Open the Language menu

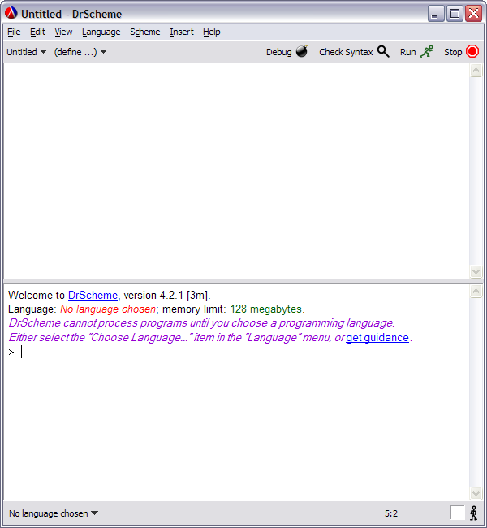point(101,32)
